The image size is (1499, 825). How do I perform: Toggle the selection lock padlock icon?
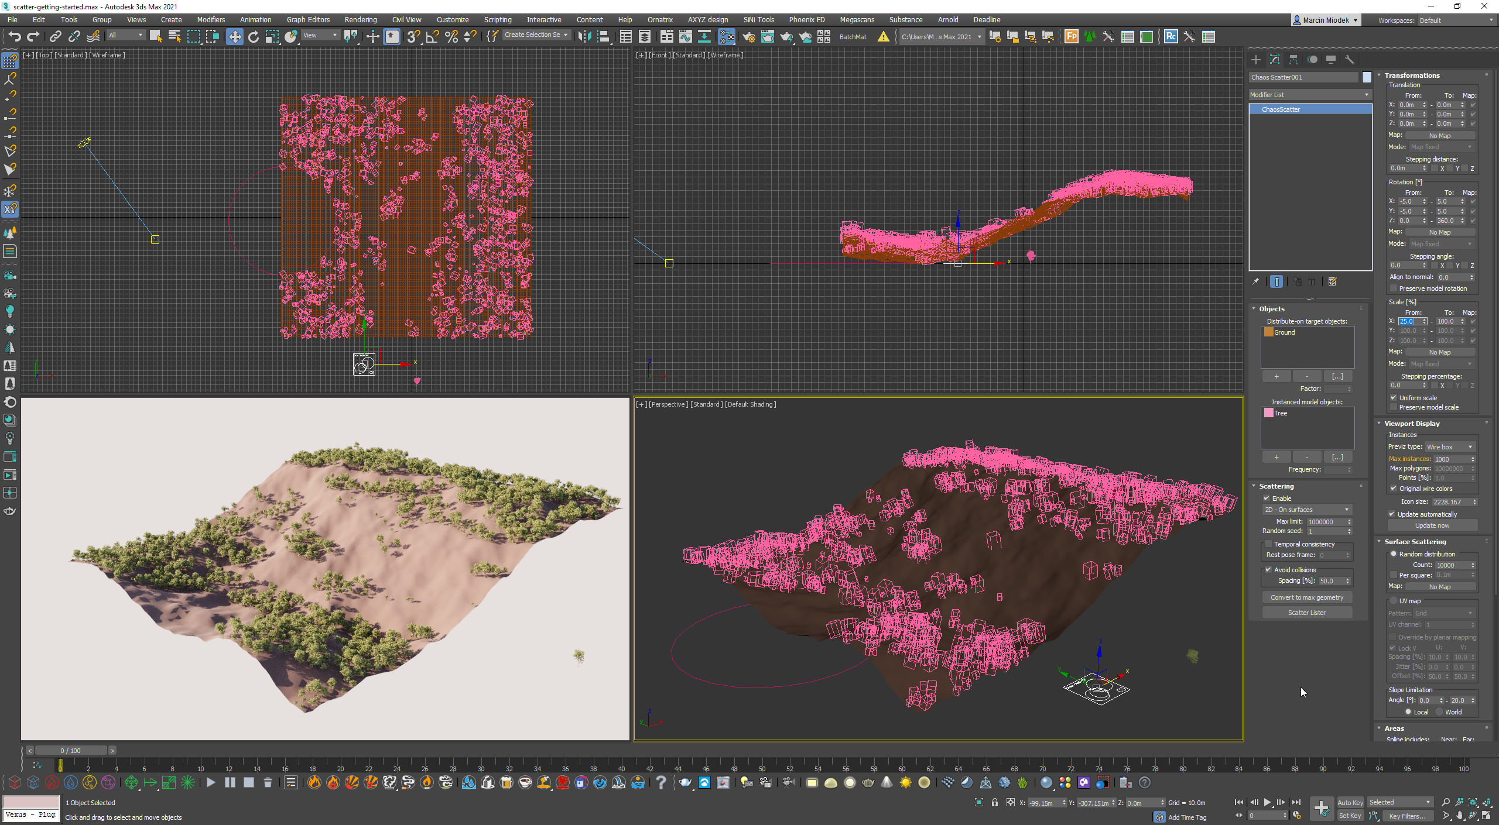(994, 803)
